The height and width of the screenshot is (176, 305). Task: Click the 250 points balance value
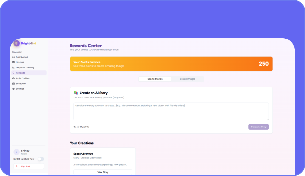pyautogui.click(x=264, y=64)
